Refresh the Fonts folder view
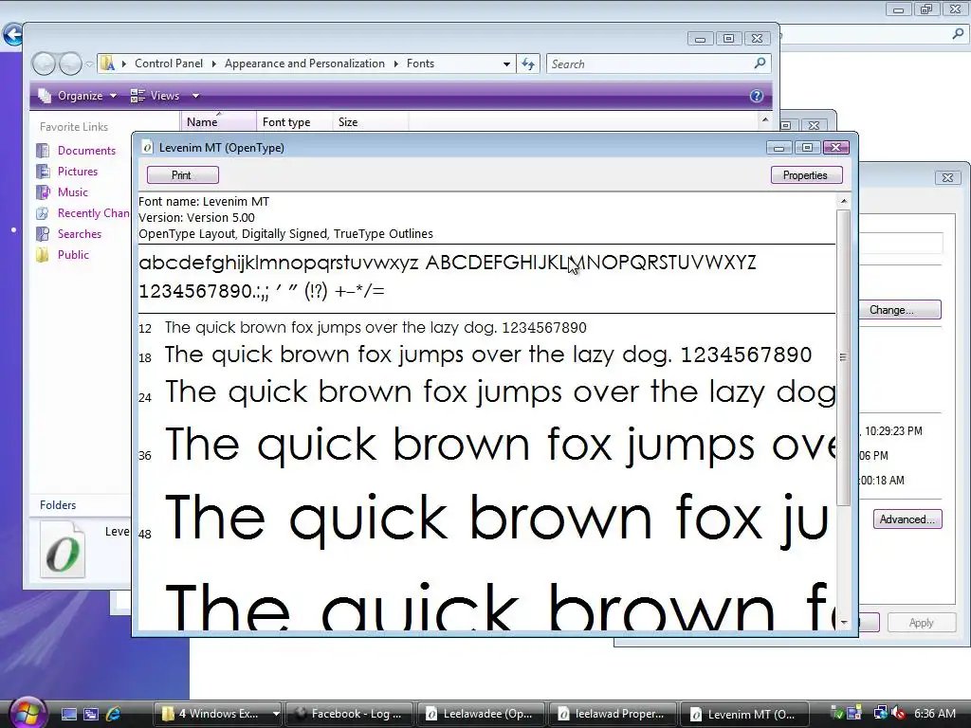 click(528, 64)
